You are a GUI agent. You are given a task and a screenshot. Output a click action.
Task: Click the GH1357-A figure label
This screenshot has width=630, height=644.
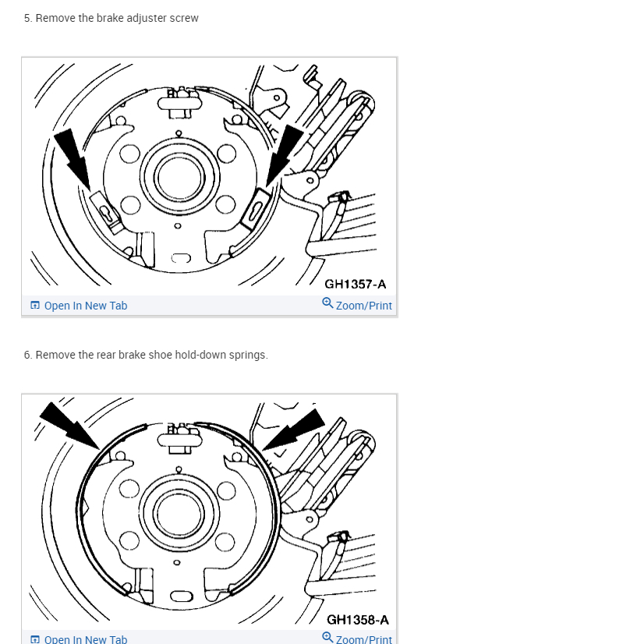pos(356,285)
